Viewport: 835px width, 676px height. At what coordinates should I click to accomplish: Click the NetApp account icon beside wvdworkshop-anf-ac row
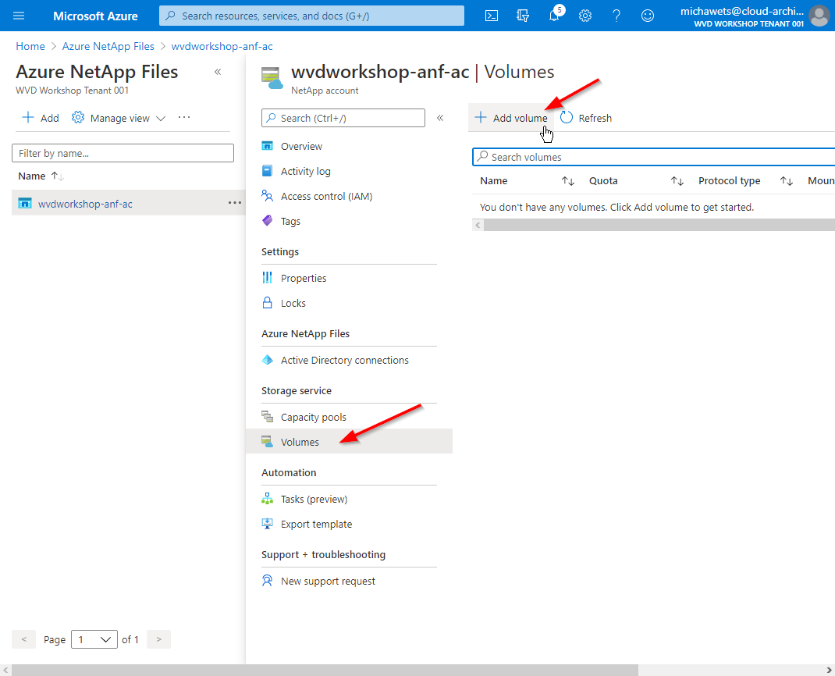pos(25,204)
